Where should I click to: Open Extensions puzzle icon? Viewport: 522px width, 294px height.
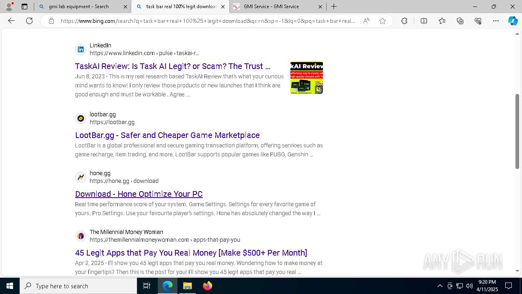coord(404,21)
